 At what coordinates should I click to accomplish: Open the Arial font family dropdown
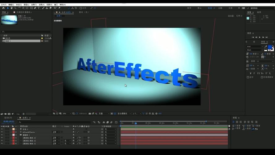(x=255, y=46)
